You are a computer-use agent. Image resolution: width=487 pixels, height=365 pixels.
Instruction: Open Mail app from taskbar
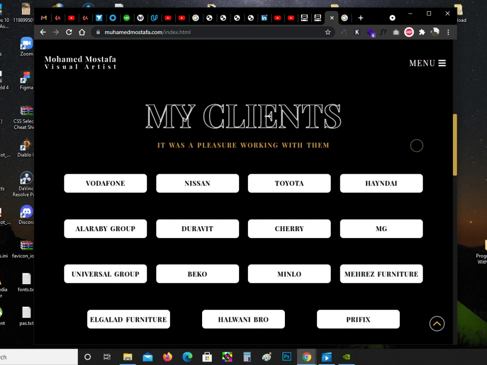[x=148, y=357]
